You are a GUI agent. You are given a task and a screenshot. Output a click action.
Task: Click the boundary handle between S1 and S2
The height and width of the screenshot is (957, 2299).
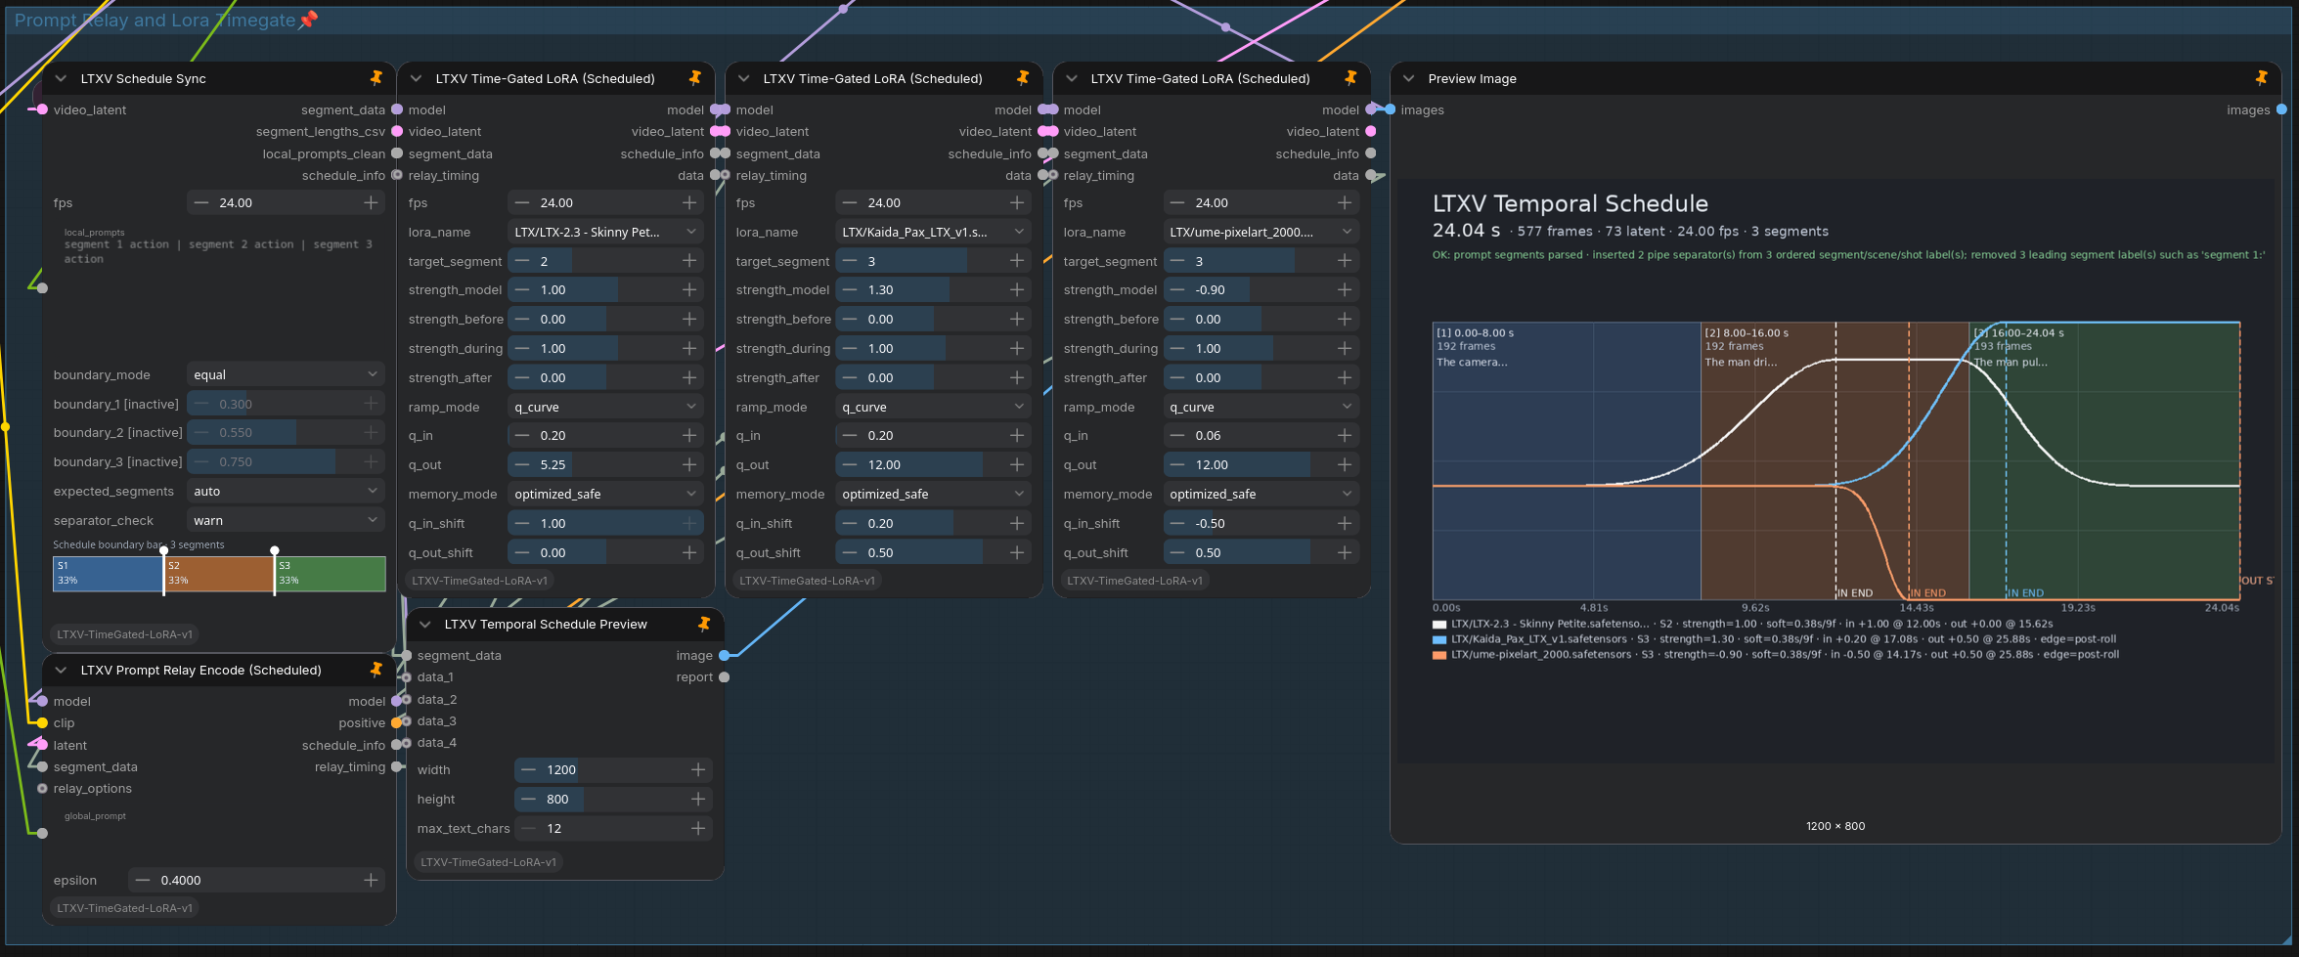(163, 571)
